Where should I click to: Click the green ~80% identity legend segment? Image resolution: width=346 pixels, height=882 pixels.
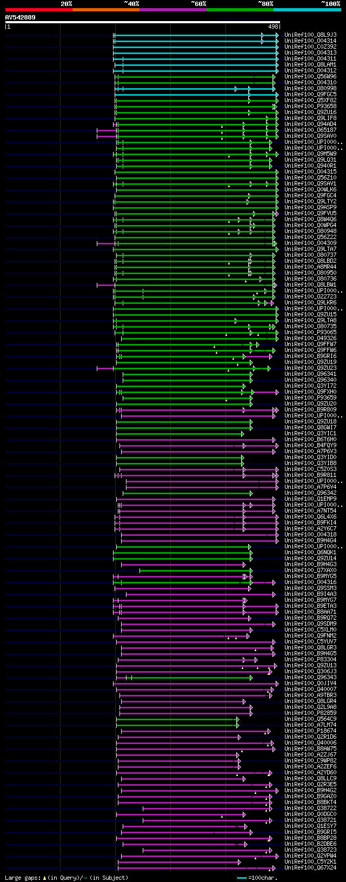240,10
